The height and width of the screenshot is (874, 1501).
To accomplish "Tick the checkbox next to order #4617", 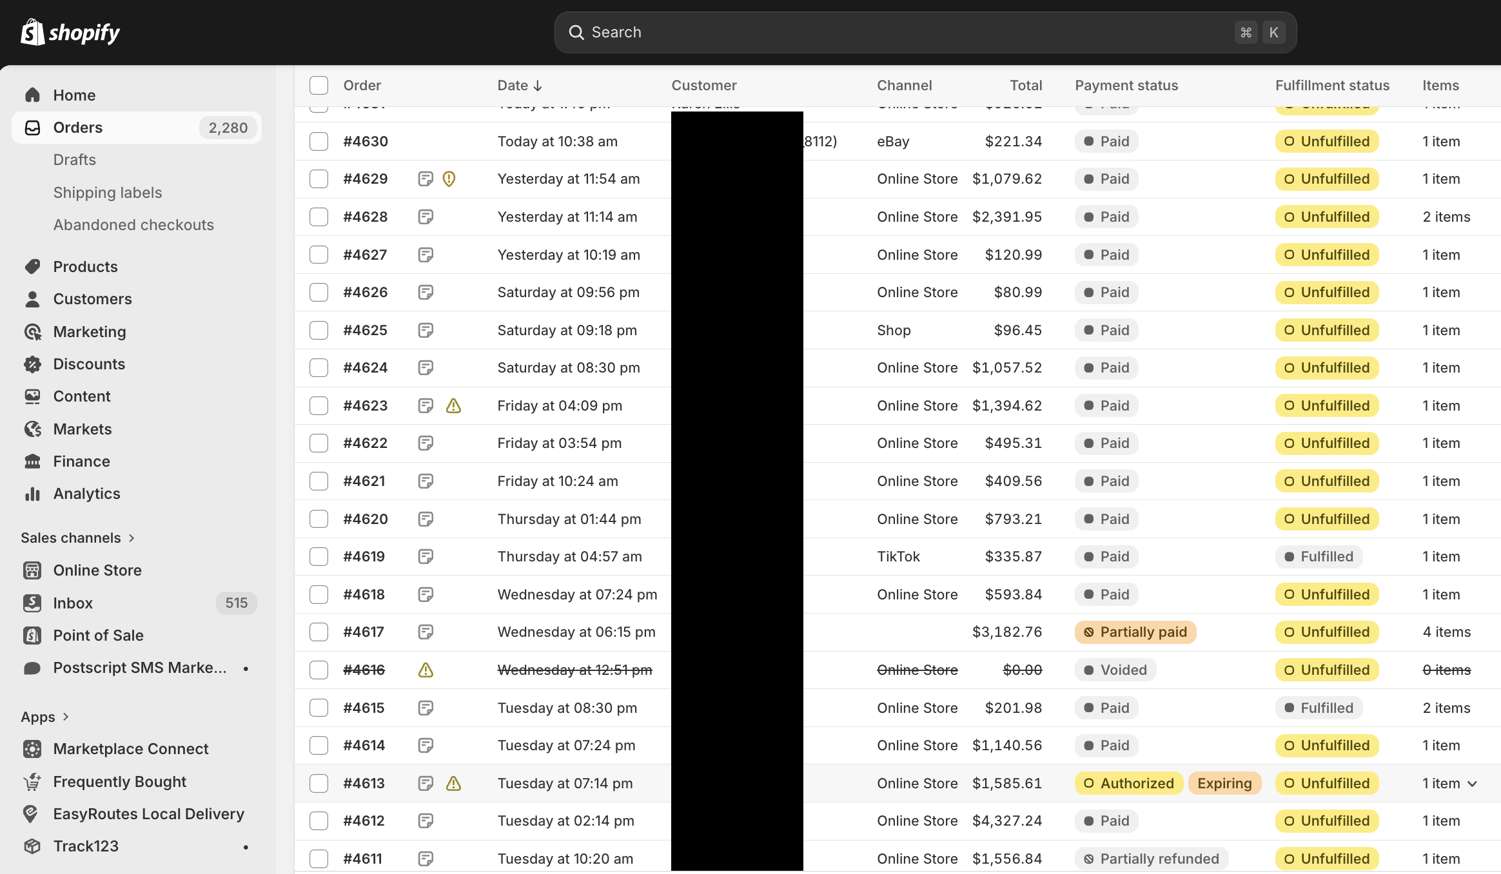I will click(x=319, y=632).
